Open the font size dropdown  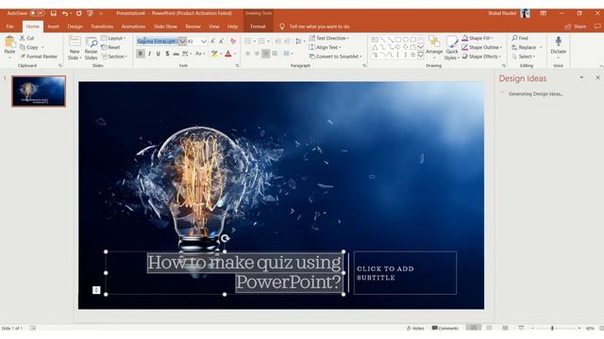tap(204, 41)
